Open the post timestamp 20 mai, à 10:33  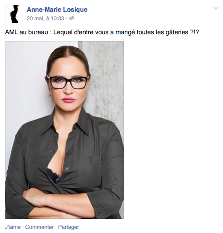(45, 19)
